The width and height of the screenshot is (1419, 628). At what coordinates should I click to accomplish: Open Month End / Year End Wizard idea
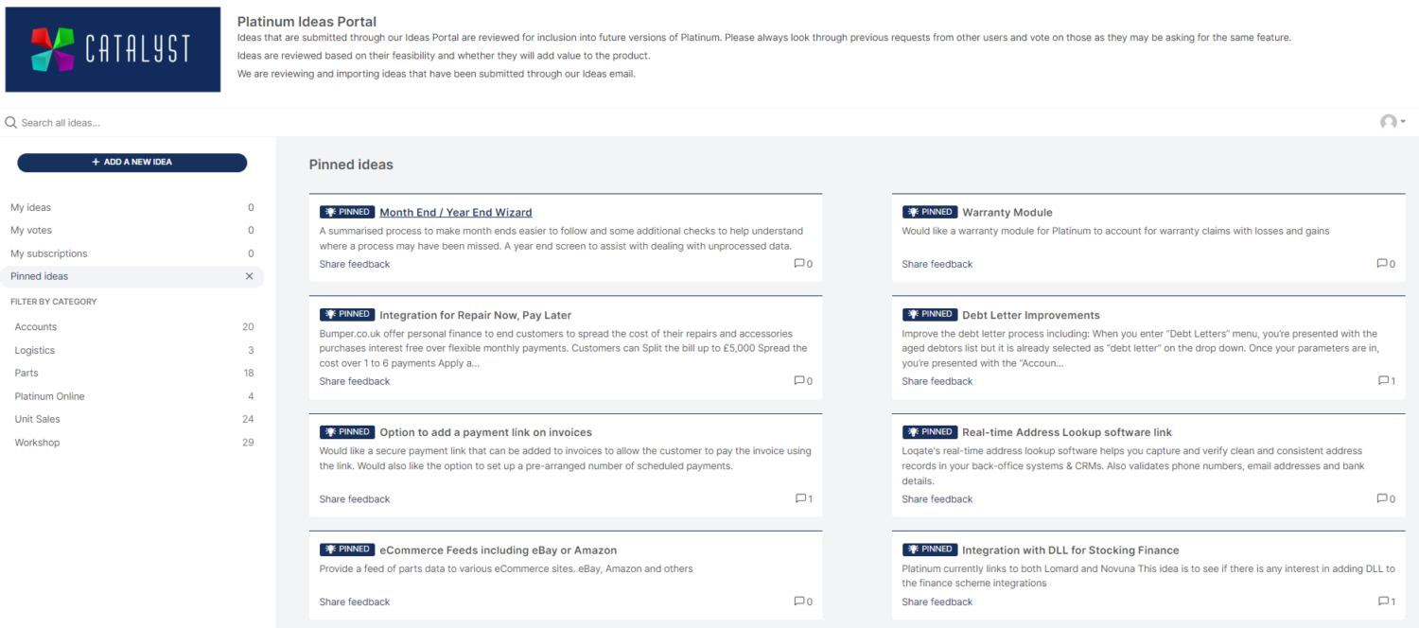click(x=456, y=213)
